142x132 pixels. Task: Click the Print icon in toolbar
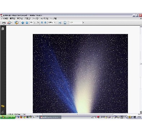point(4,23)
